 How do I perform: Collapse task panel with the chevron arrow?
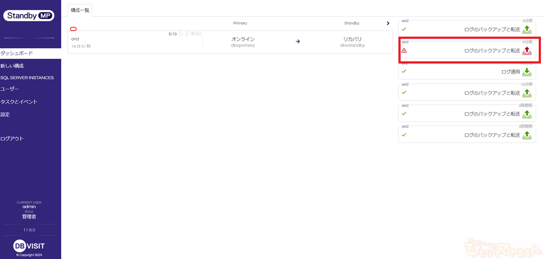[x=388, y=23]
